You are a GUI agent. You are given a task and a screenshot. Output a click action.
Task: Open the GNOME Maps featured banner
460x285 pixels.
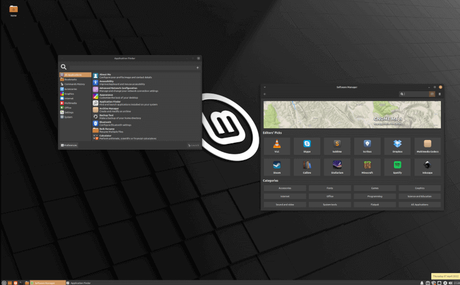coord(352,115)
